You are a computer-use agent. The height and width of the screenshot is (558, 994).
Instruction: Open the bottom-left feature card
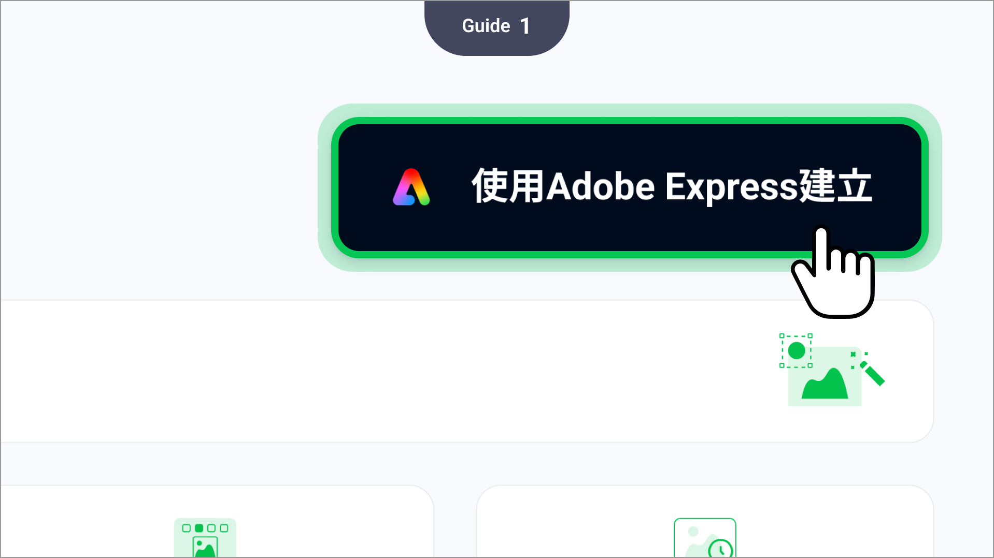point(217,522)
